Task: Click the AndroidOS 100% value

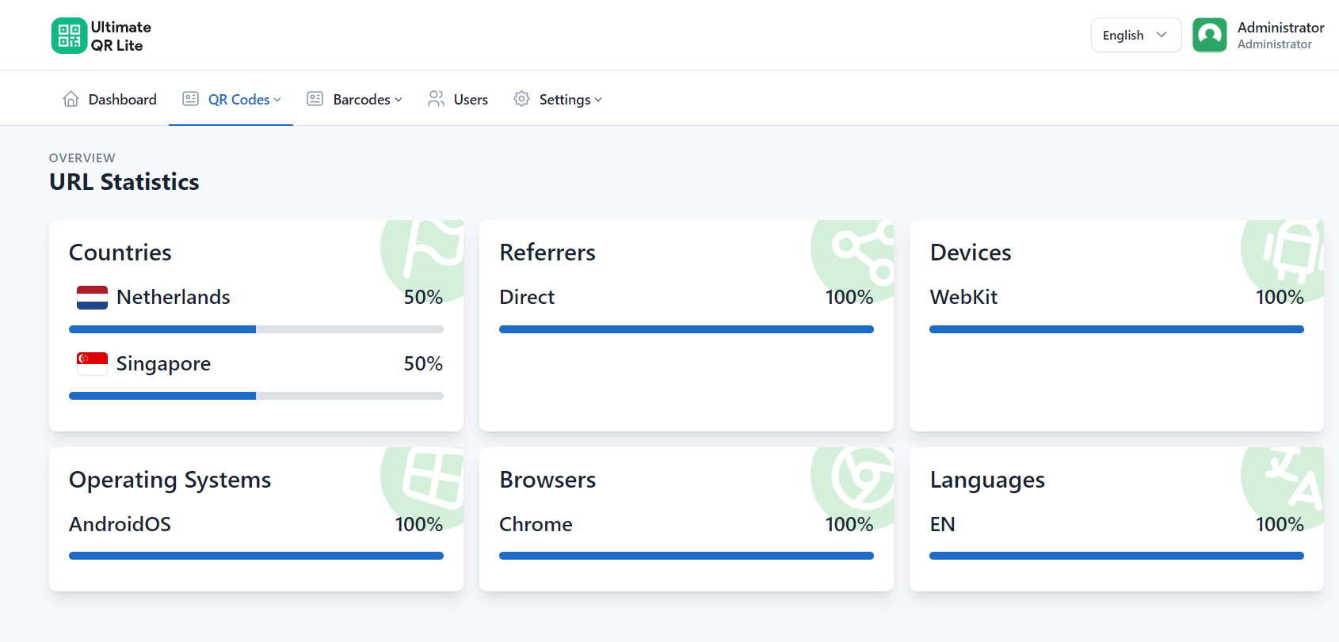Action: click(x=419, y=524)
